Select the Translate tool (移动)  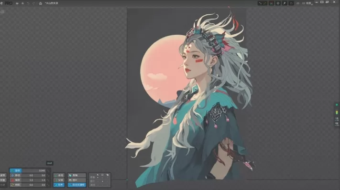pyautogui.click(x=16, y=175)
